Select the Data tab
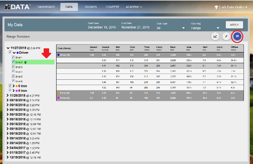Viewport: 253px width, 164px height. pyautogui.click(x=69, y=7)
